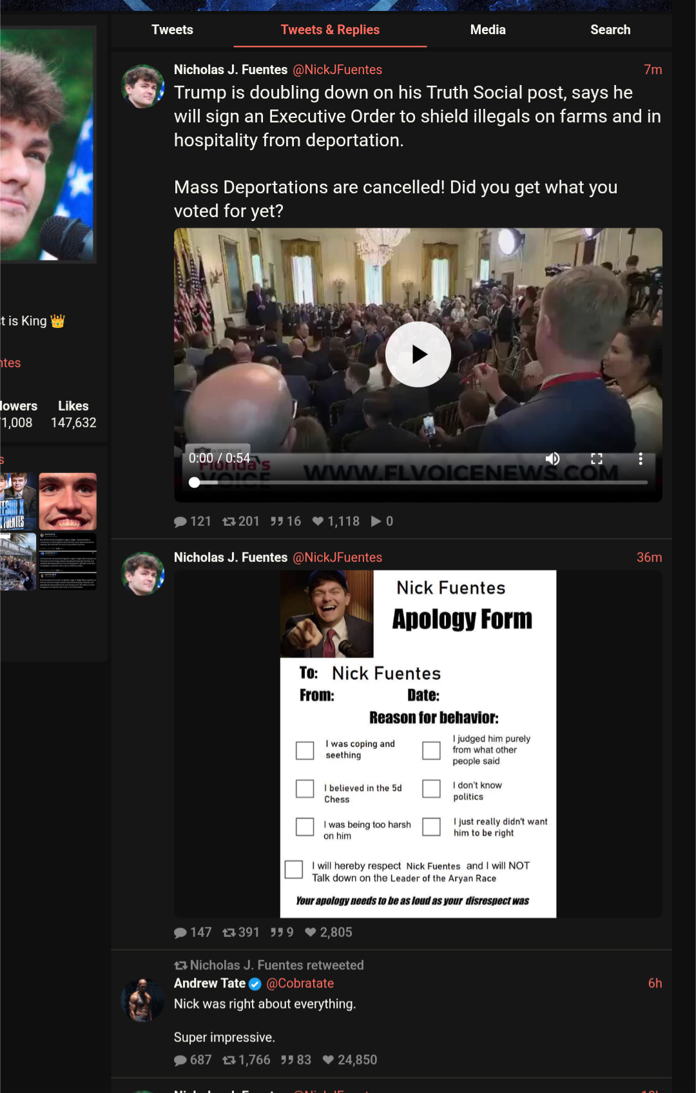Open replies on Andrew Tate's tweet (687)
This screenshot has height=1093, width=696.
pos(193,1060)
